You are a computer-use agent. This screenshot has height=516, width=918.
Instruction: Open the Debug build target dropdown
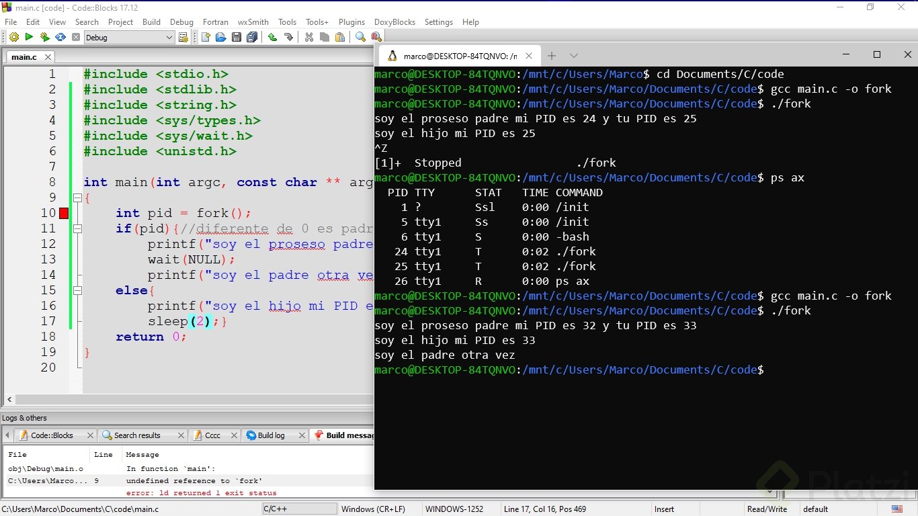click(169, 38)
